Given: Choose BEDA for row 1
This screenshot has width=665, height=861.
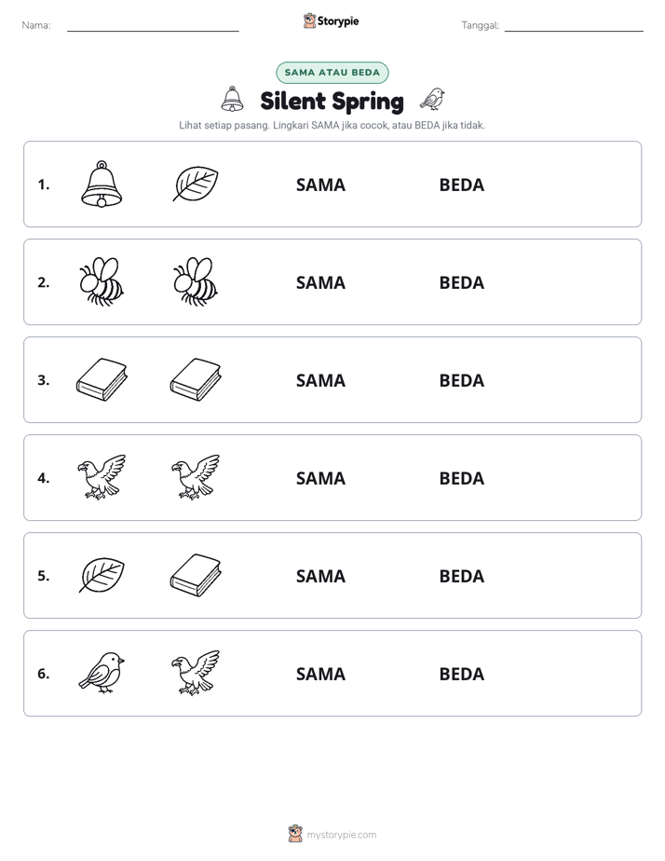Looking at the screenshot, I should (x=461, y=185).
